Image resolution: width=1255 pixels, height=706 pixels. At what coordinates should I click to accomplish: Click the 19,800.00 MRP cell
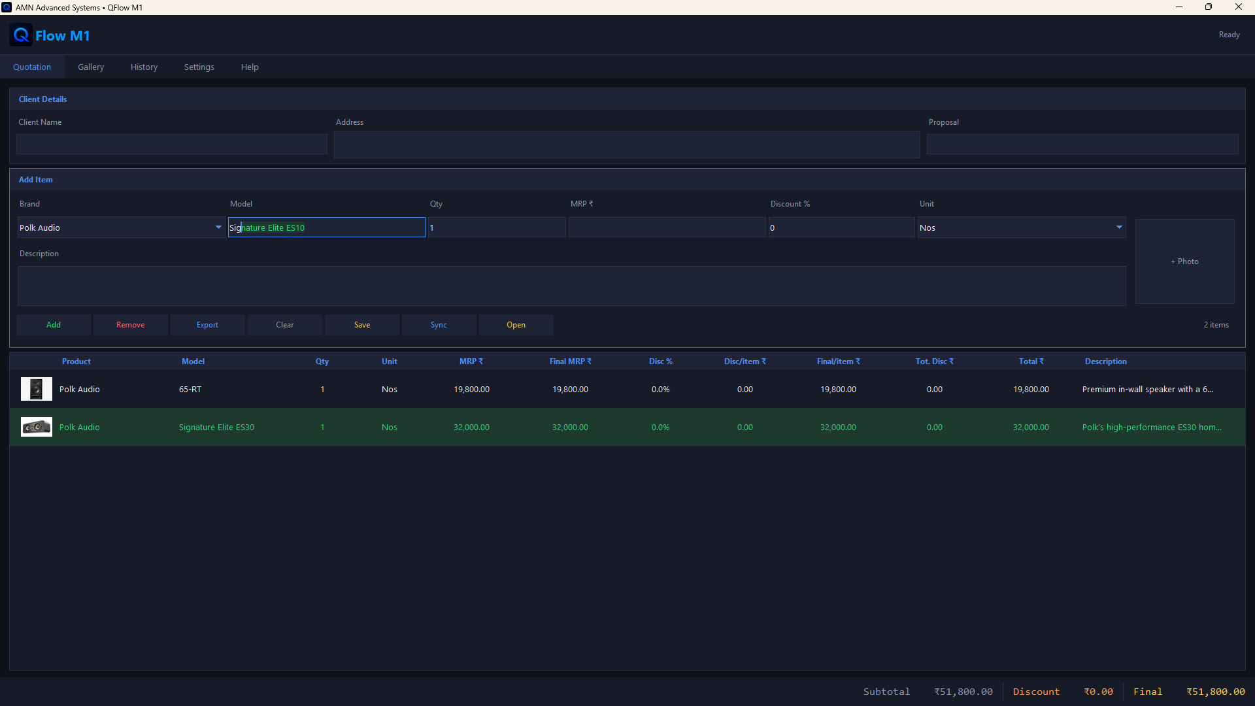[471, 389]
